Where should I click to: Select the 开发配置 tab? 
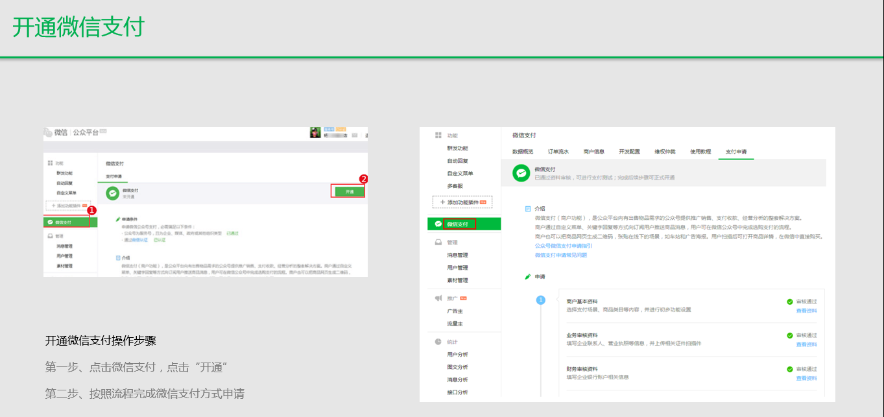click(629, 152)
